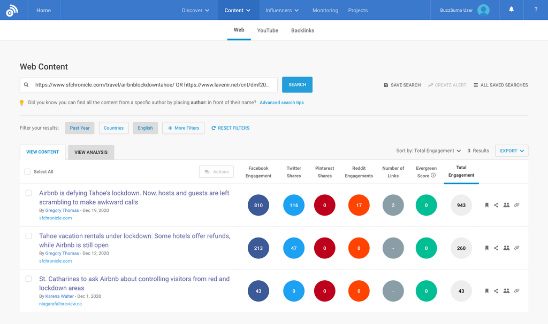This screenshot has height=324, width=548.
Task: Click the BuzzSumo logo icon
Action: [x=12, y=10]
